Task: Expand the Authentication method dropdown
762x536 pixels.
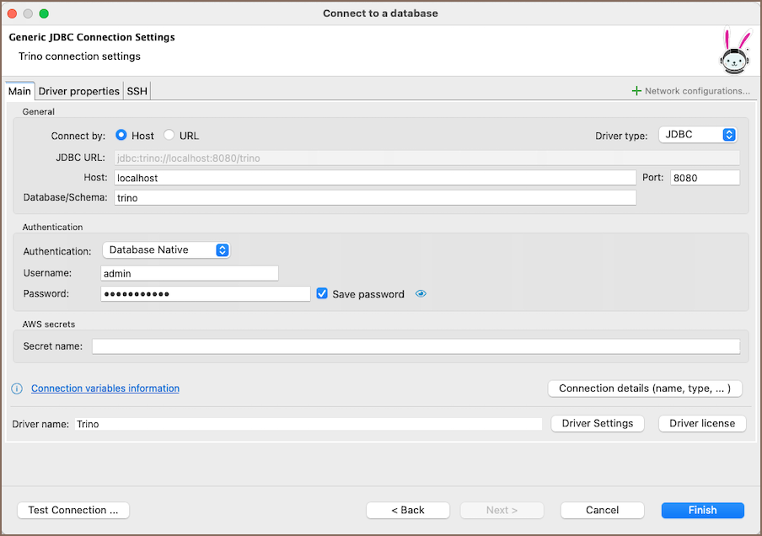Action: coord(166,250)
